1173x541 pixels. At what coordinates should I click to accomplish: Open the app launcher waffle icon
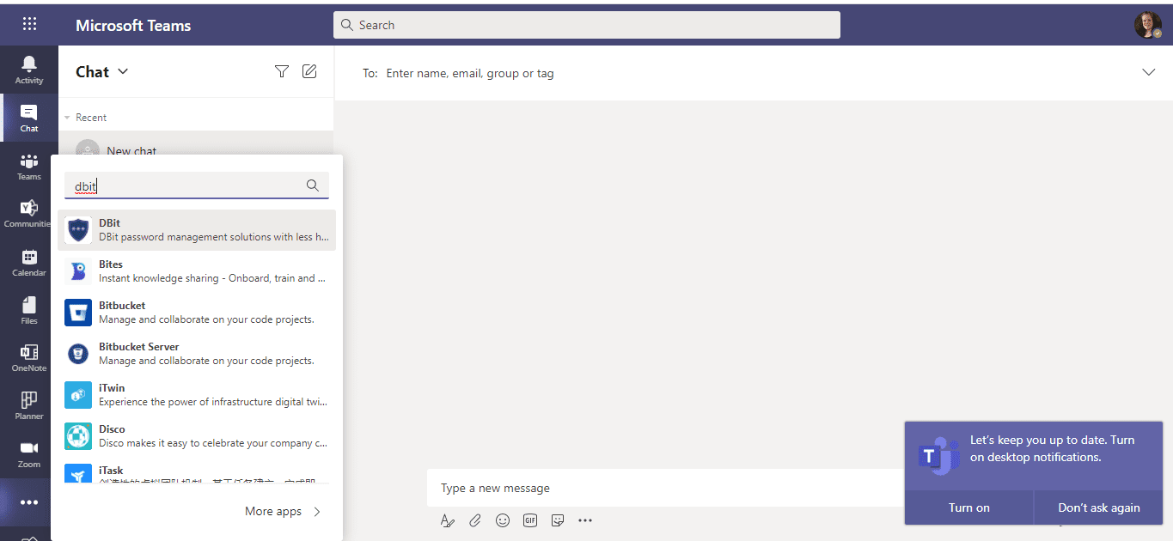29,23
